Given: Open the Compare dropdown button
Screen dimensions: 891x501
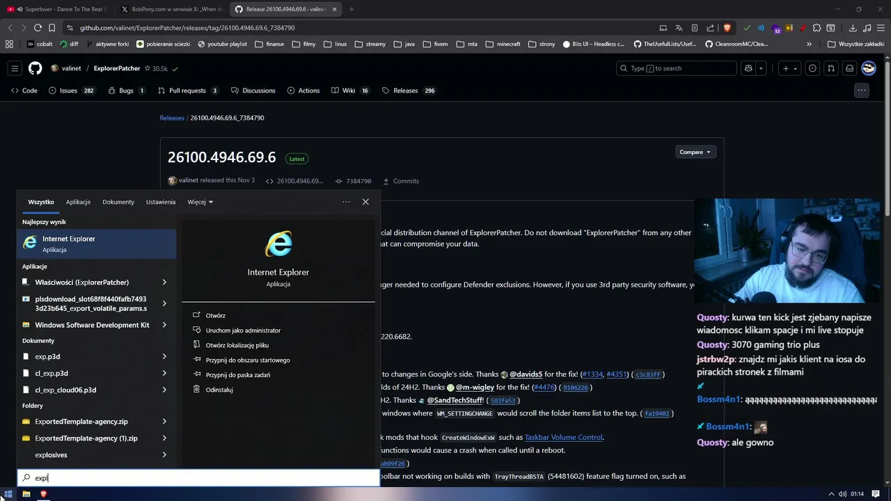Looking at the screenshot, I should [695, 152].
